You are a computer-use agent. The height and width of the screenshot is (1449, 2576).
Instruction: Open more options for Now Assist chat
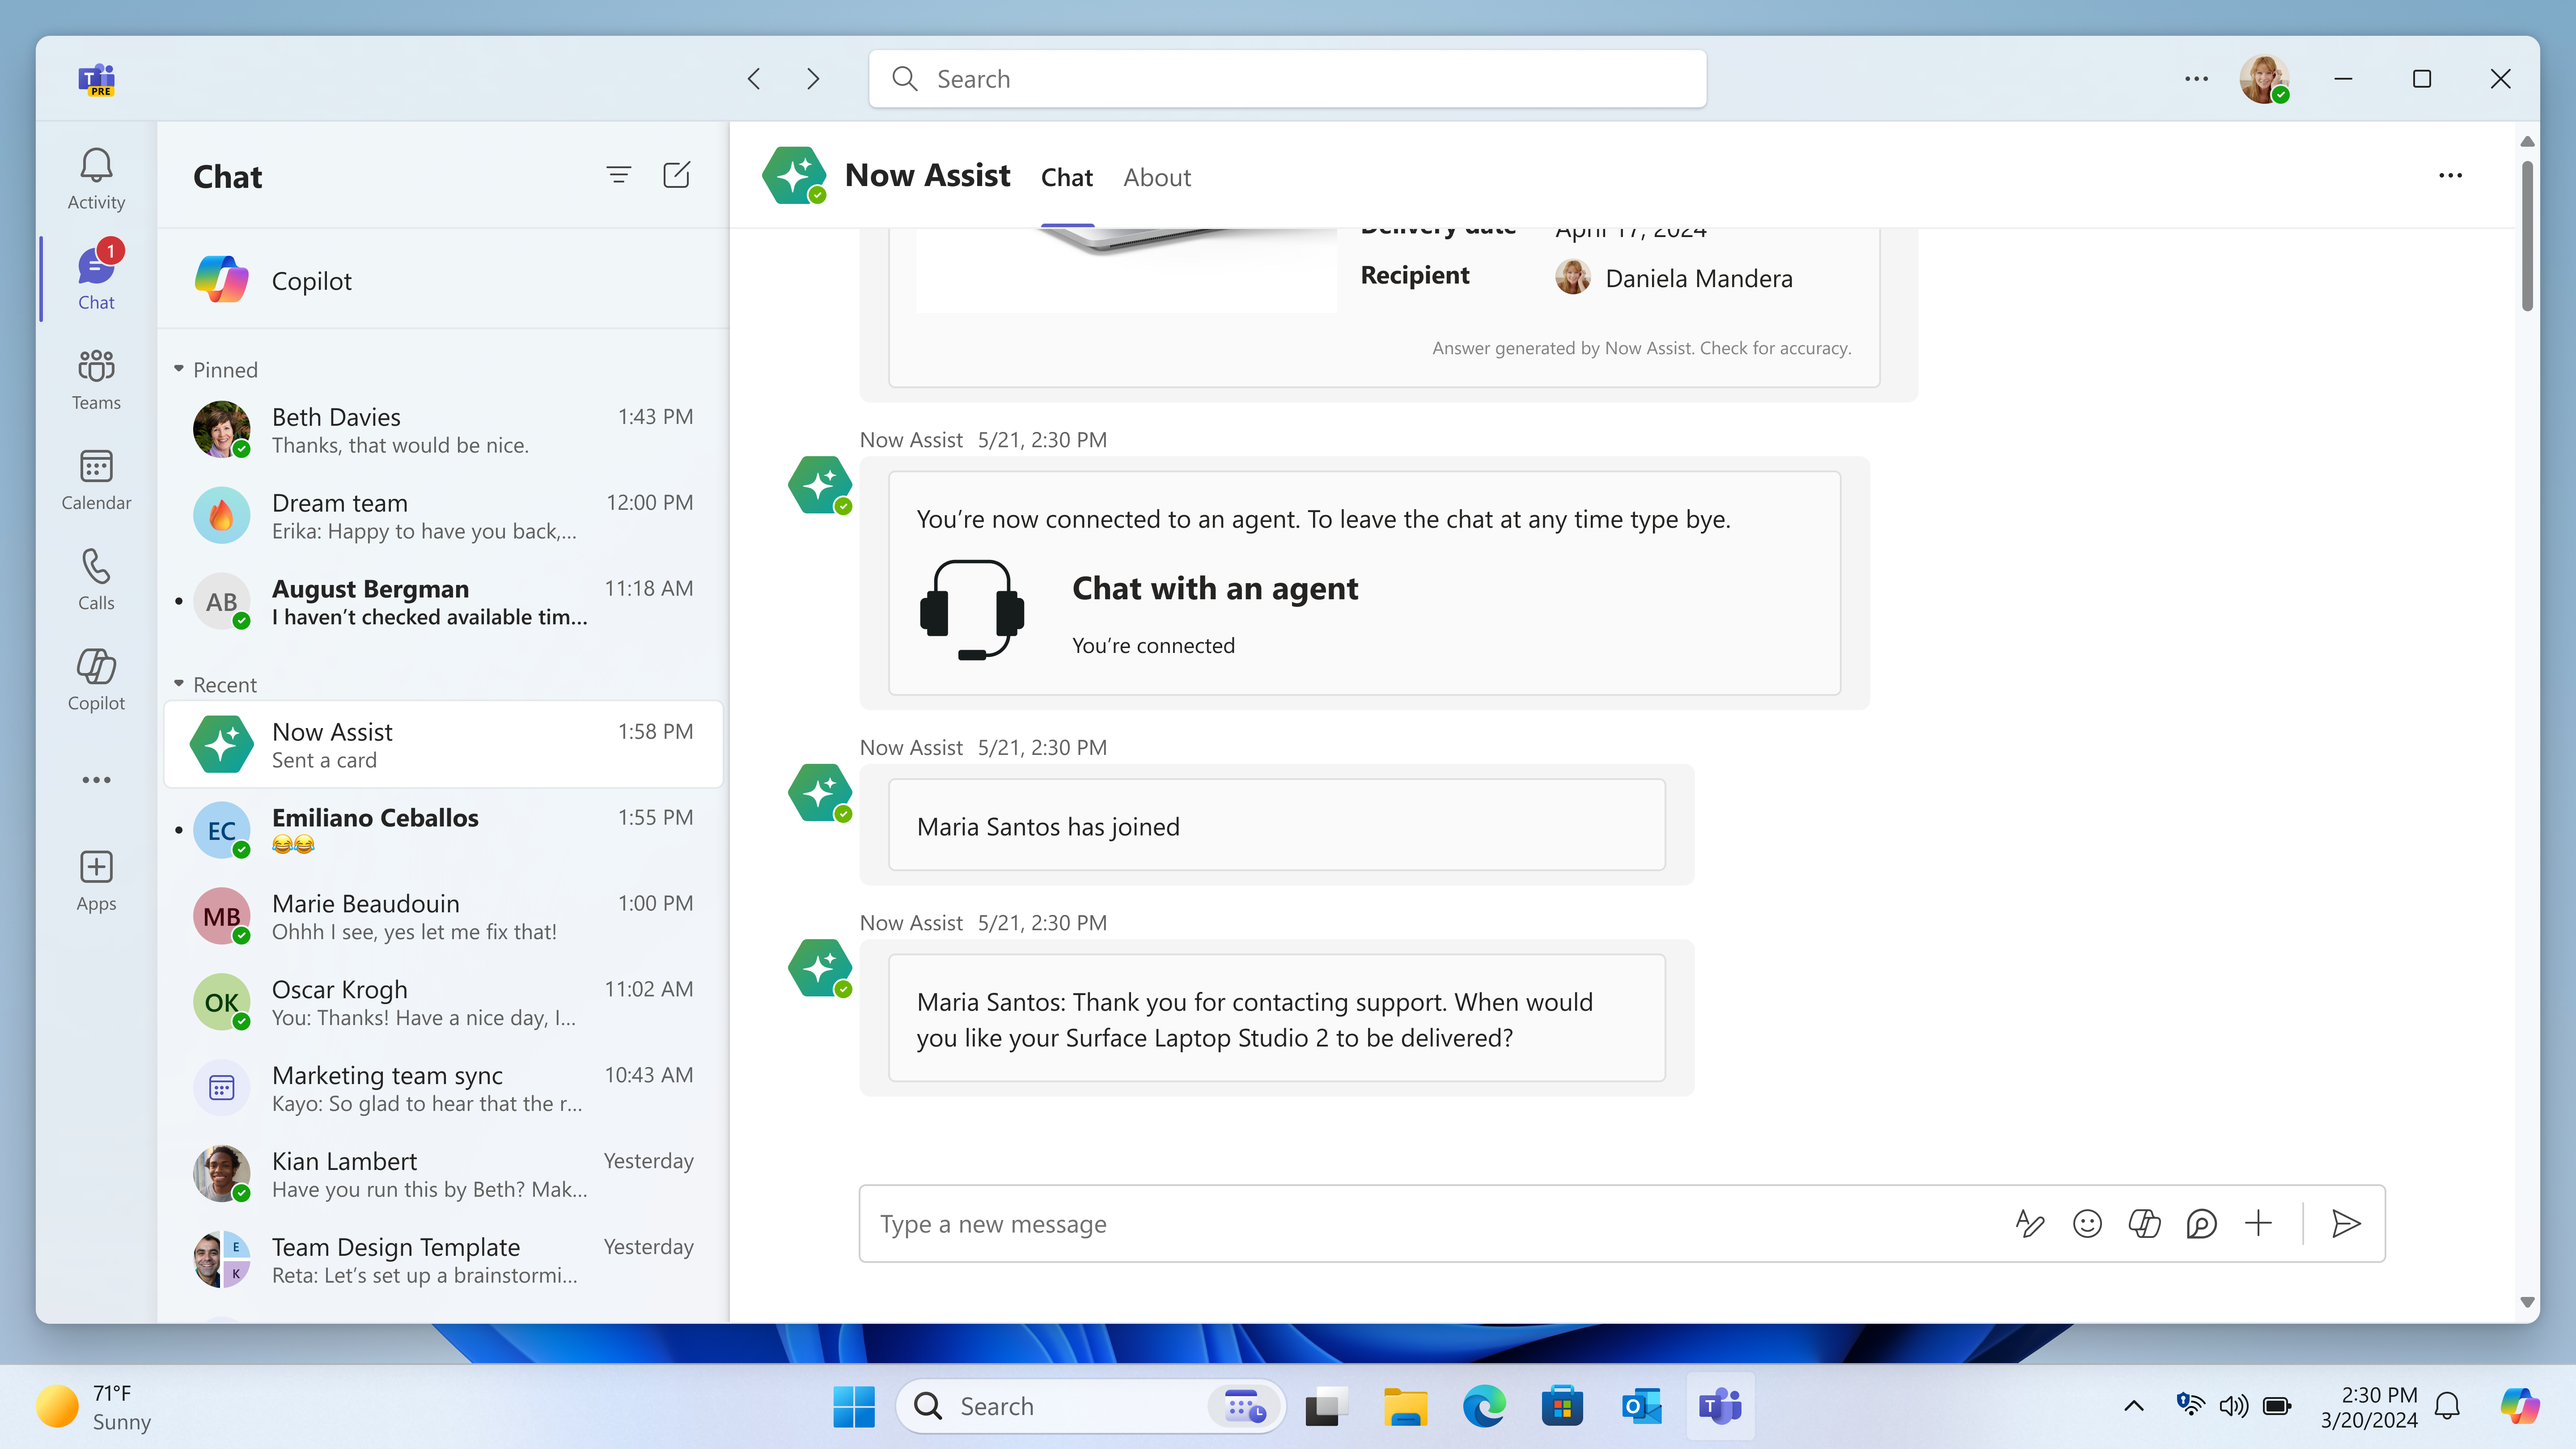pos(2451,175)
